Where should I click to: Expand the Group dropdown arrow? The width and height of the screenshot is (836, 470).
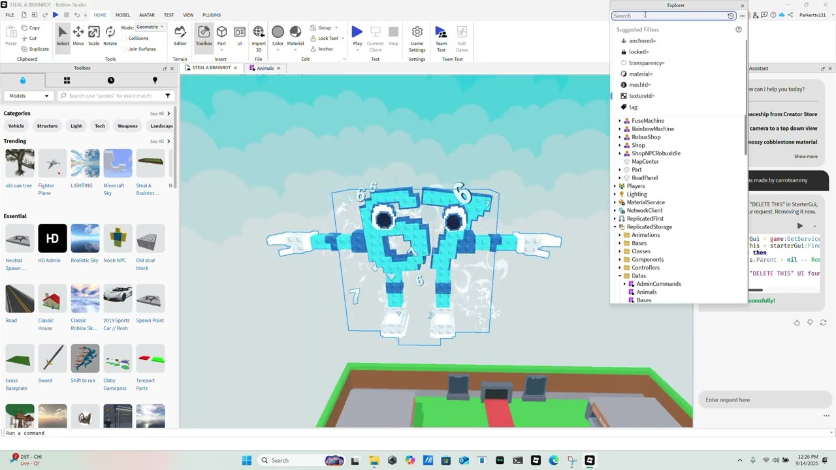click(x=336, y=28)
